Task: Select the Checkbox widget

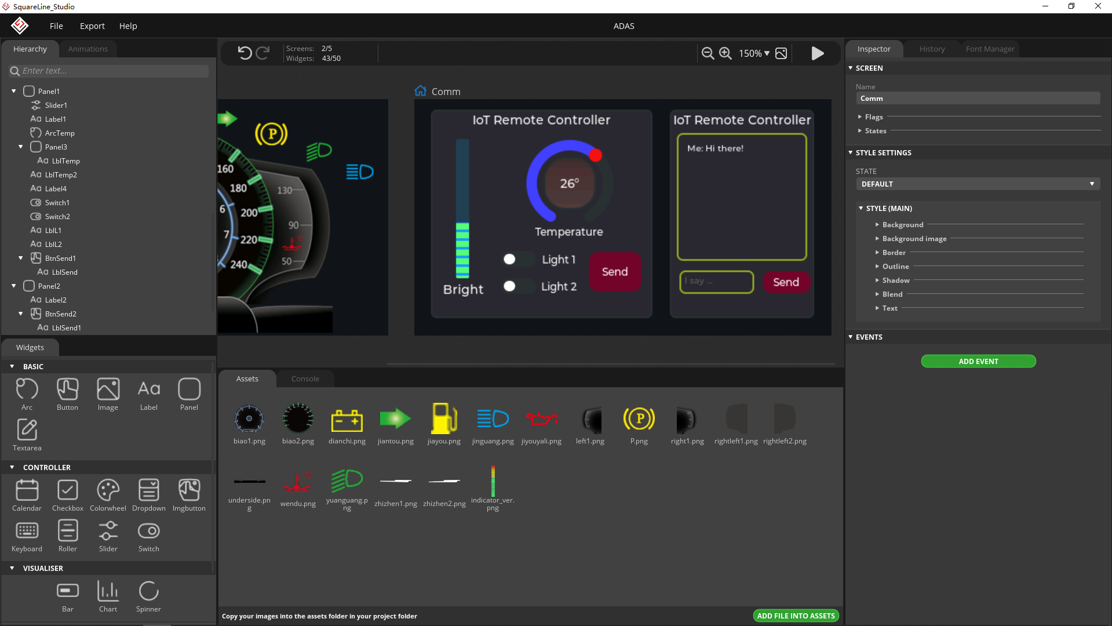Action: click(x=68, y=495)
